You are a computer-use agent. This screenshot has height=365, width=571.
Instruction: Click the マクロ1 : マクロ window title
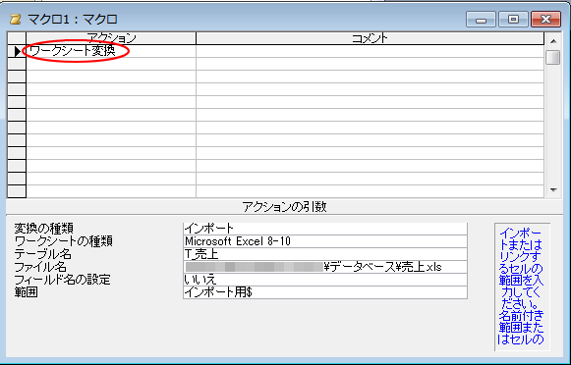[73, 20]
